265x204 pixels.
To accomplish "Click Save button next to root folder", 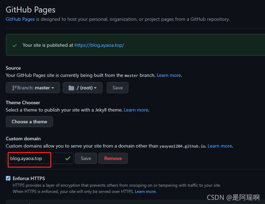I will click(x=117, y=88).
